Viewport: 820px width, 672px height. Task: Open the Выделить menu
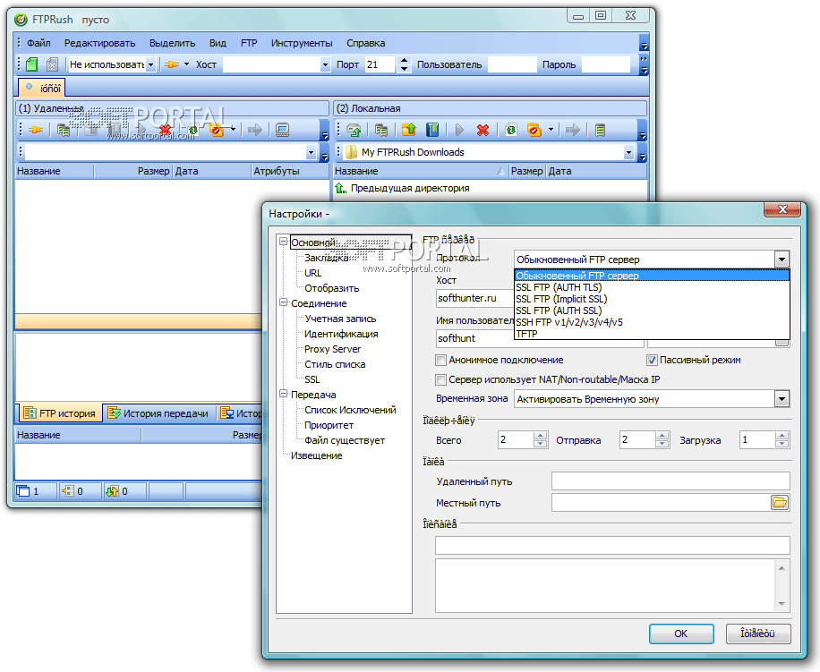[172, 43]
